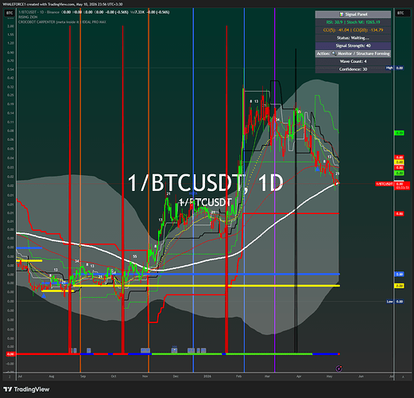Click the magnifier icon in Action row
414x398 pixels.
[x=334, y=53]
